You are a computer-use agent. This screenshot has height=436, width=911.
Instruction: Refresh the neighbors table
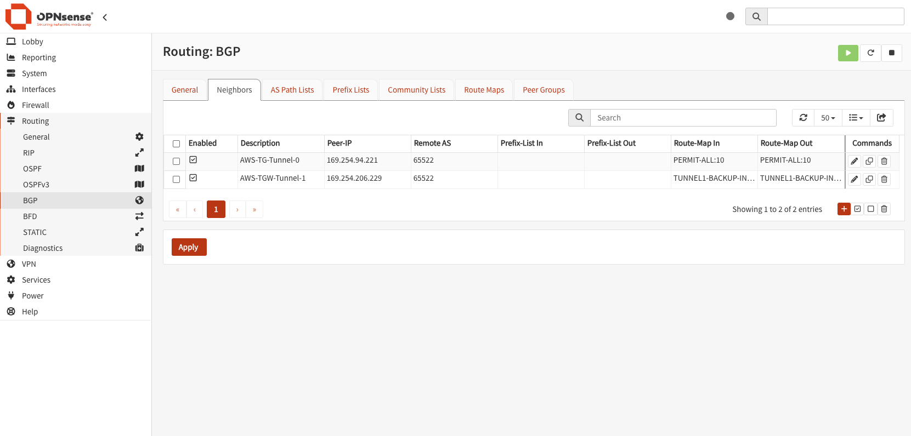[803, 118]
